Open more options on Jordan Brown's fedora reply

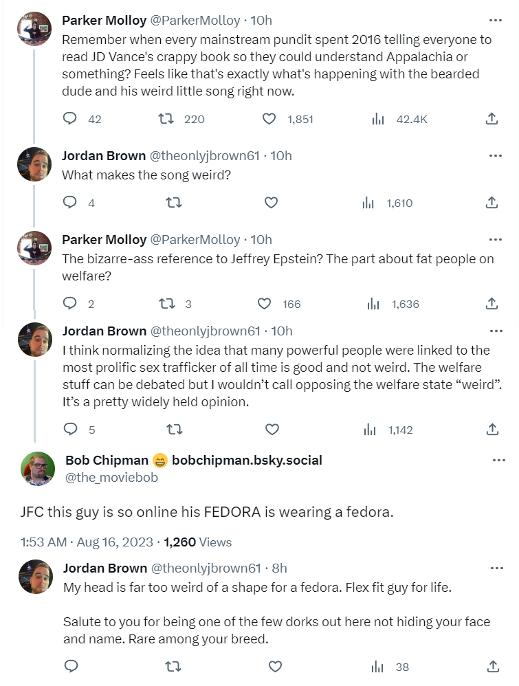pyautogui.click(x=496, y=568)
